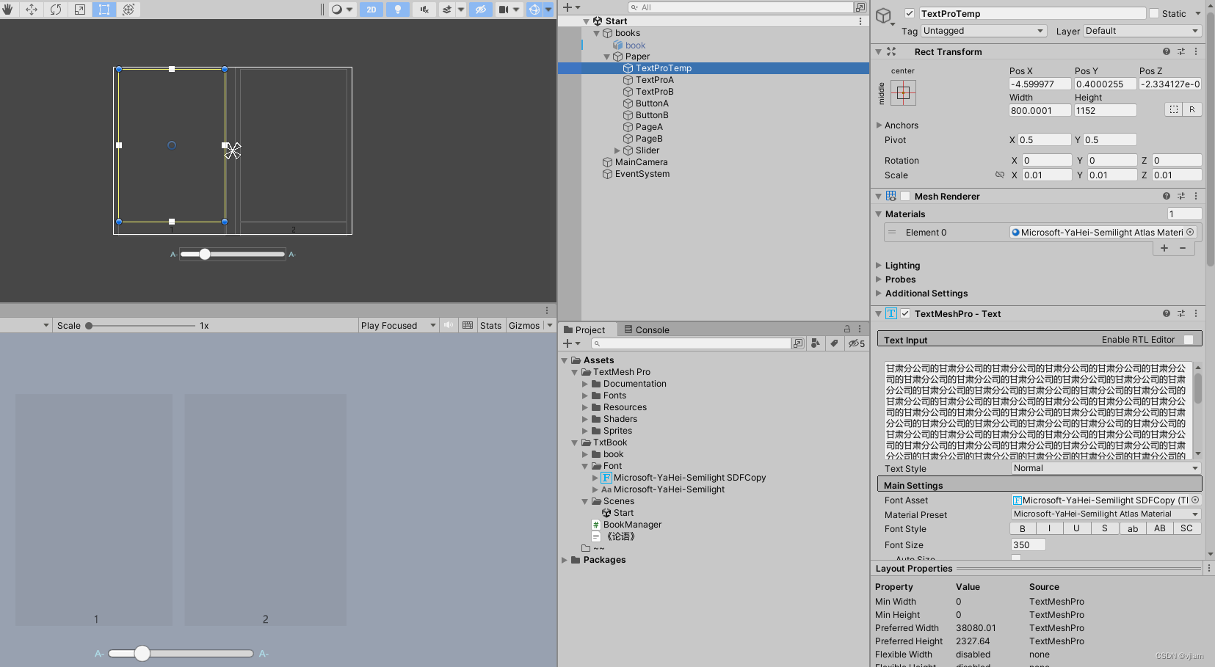Select the Move tool in the toolbar

click(31, 10)
